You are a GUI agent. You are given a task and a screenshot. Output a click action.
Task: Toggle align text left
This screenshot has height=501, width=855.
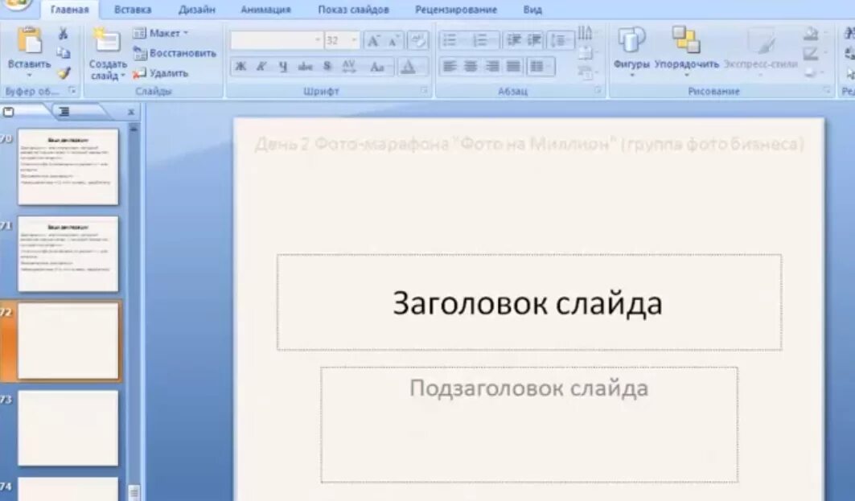coord(450,67)
